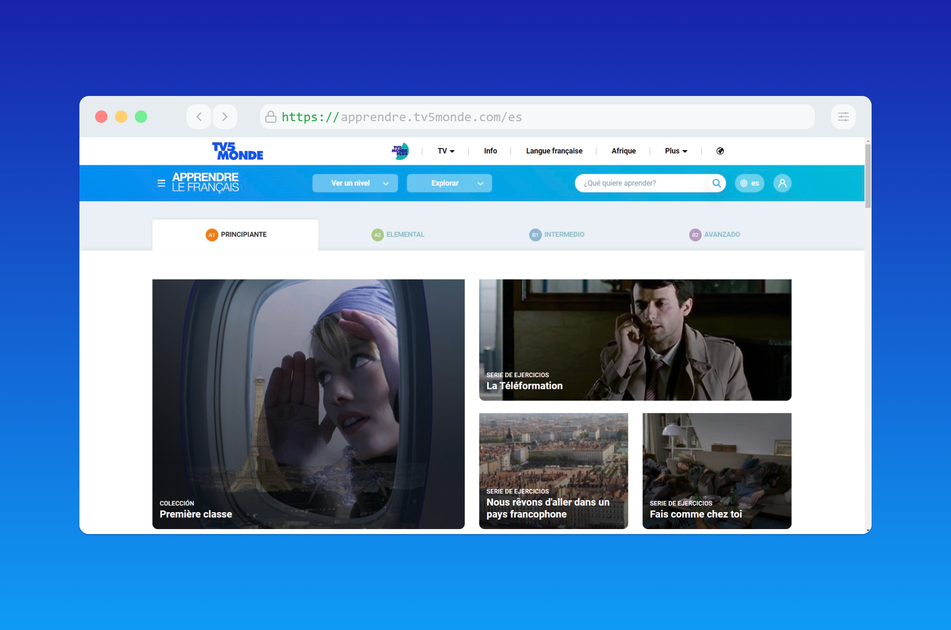Screen dimensions: 951x630
Task: Open the user account icon
Action: pyautogui.click(x=782, y=183)
